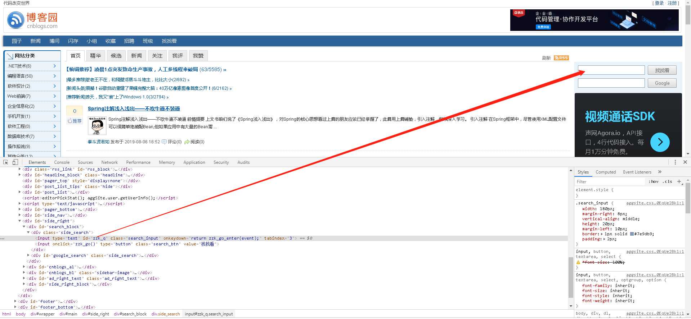Image resolution: width=691 pixels, height=319 pixels.
Task: Select div#side_right in breadcrumb
Action: [95, 314]
